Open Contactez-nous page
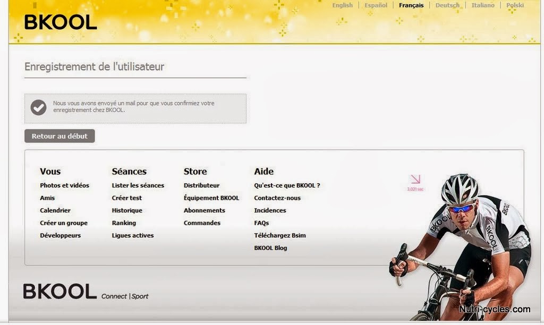The width and height of the screenshot is (544, 325). tap(277, 198)
